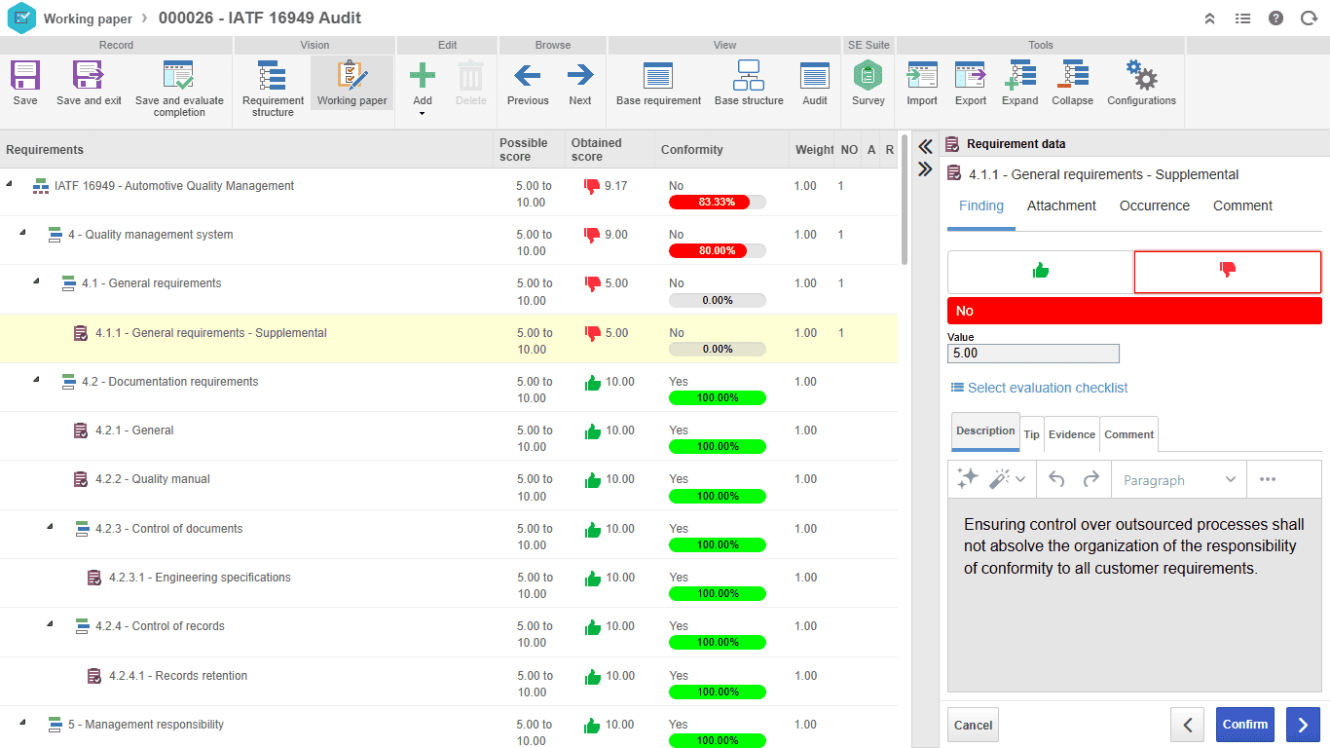Screen dimensions: 1330x748
Task: Open the Paragraph style dropdown
Action: [1179, 479]
